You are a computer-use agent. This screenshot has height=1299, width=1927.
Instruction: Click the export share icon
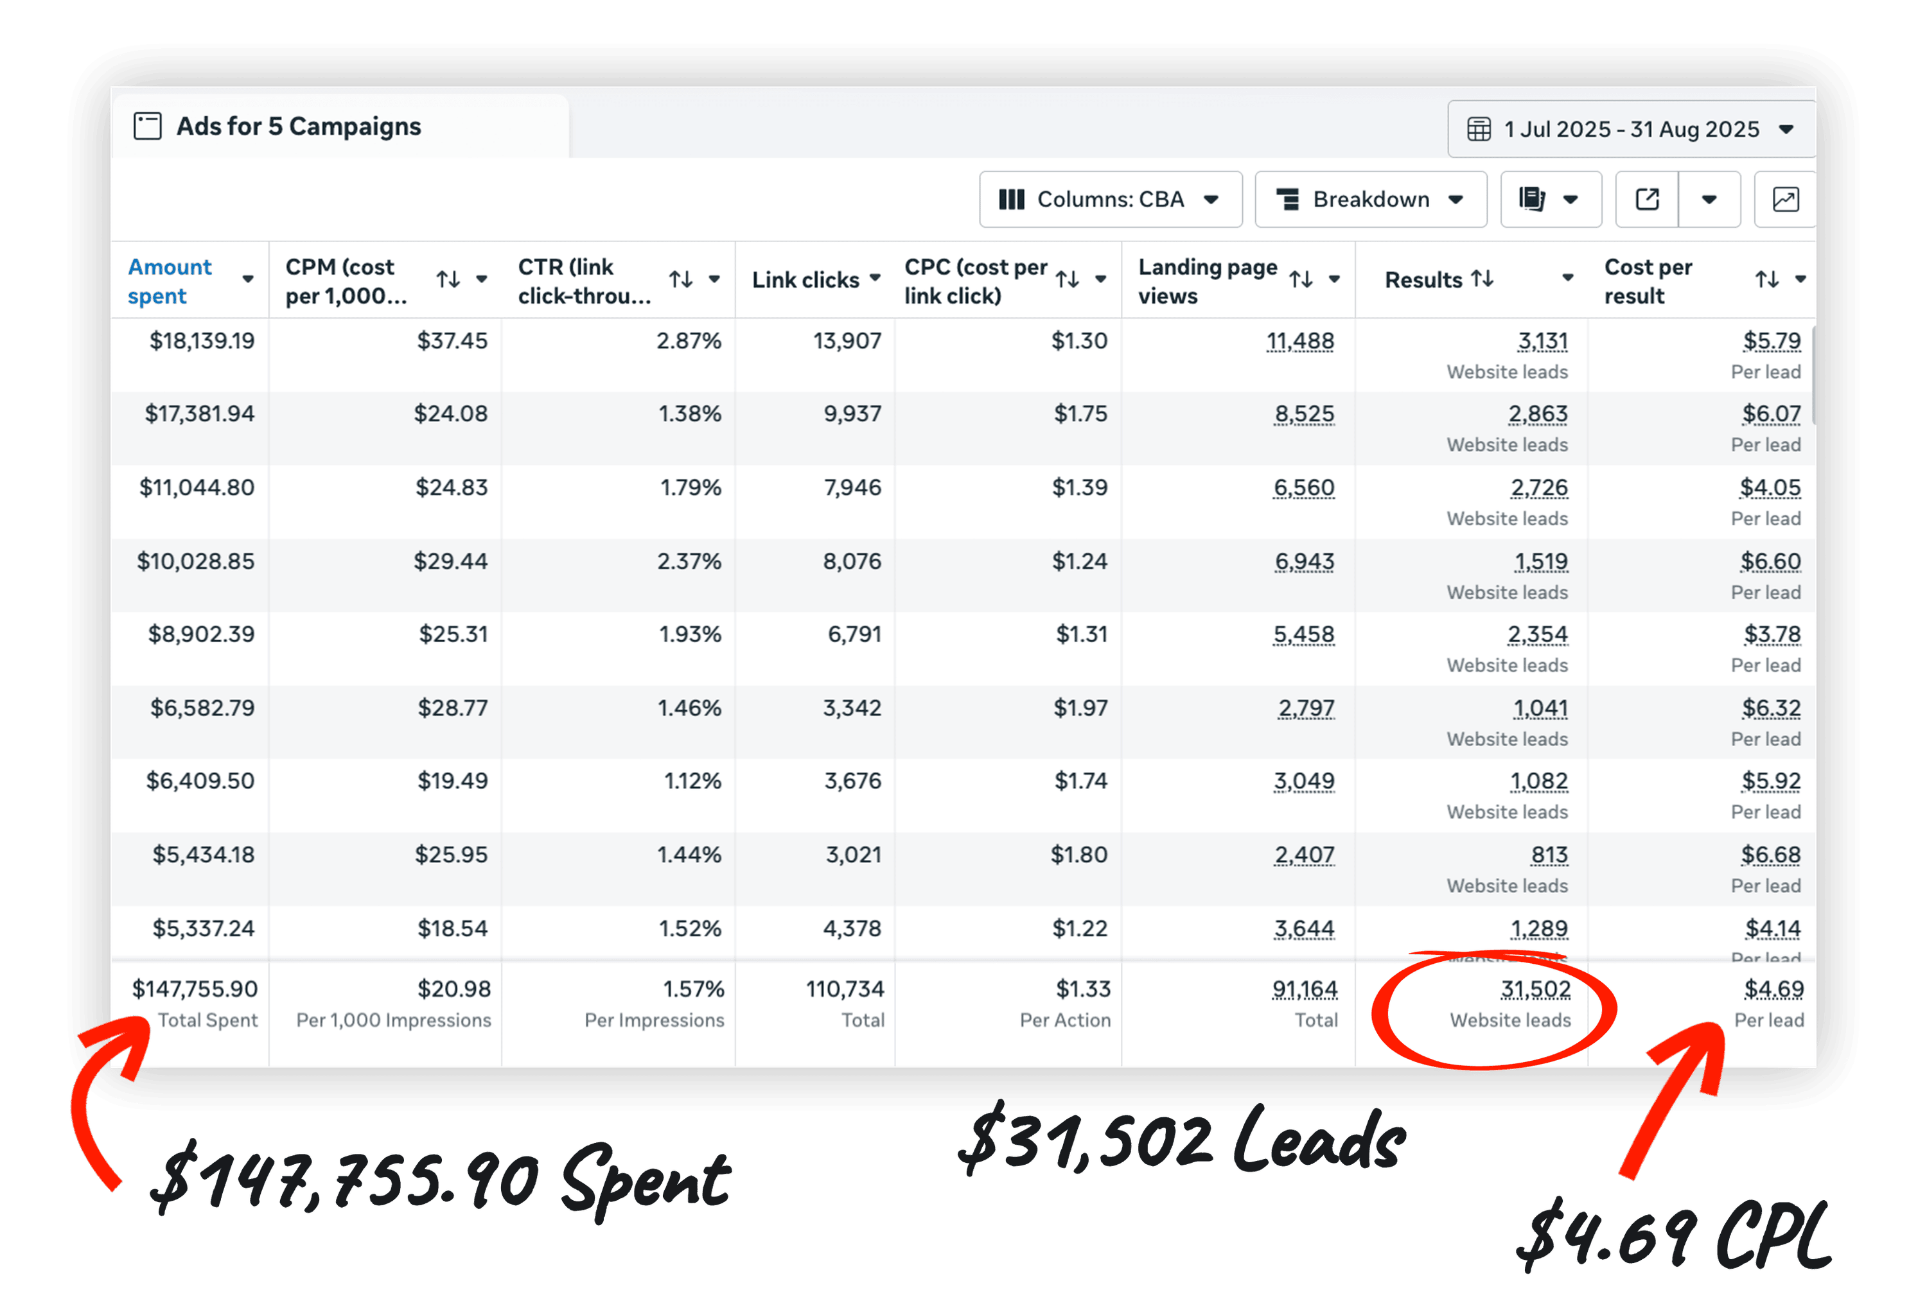coord(1647,200)
